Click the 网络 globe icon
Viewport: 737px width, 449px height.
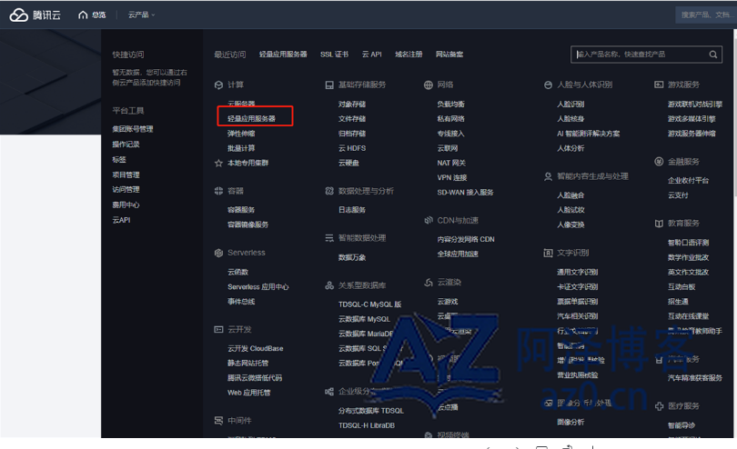coord(429,85)
